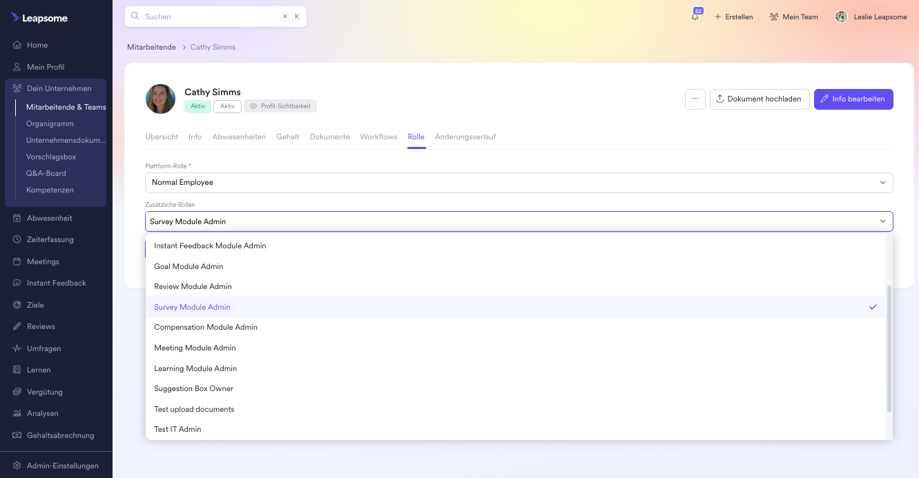Click the Suchen search field
The height and width of the screenshot is (478, 919).
pos(207,17)
